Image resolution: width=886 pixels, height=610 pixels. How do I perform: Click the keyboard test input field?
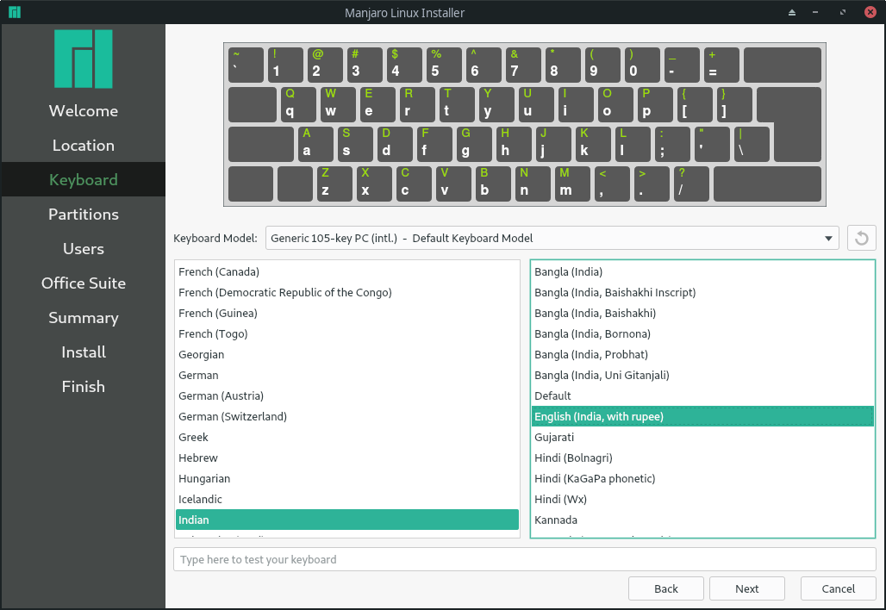pyautogui.click(x=524, y=559)
